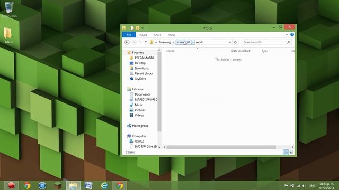Click the horizontal scrollbar in file list
The height and width of the screenshot is (190, 339).
point(221,147)
